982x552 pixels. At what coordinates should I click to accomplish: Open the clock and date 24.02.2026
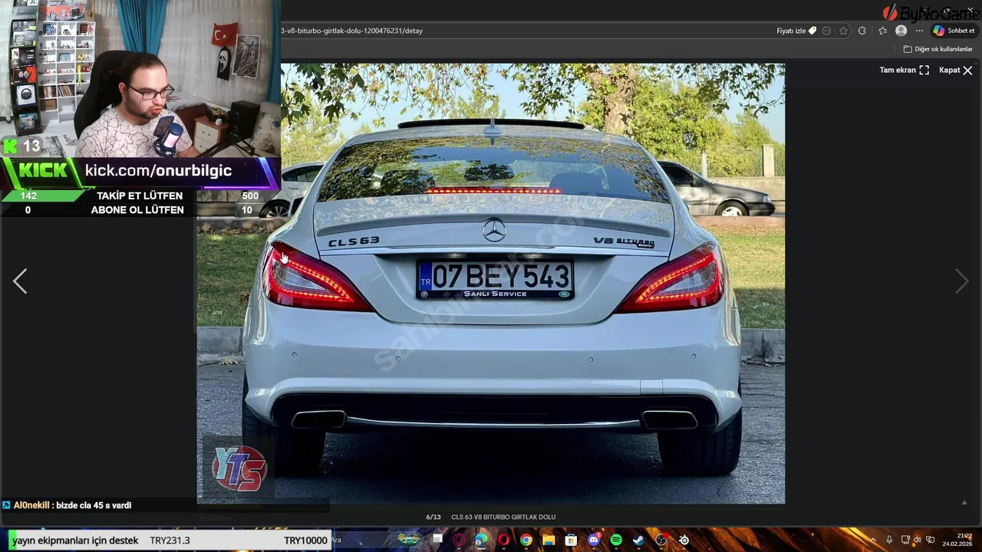[957, 540]
